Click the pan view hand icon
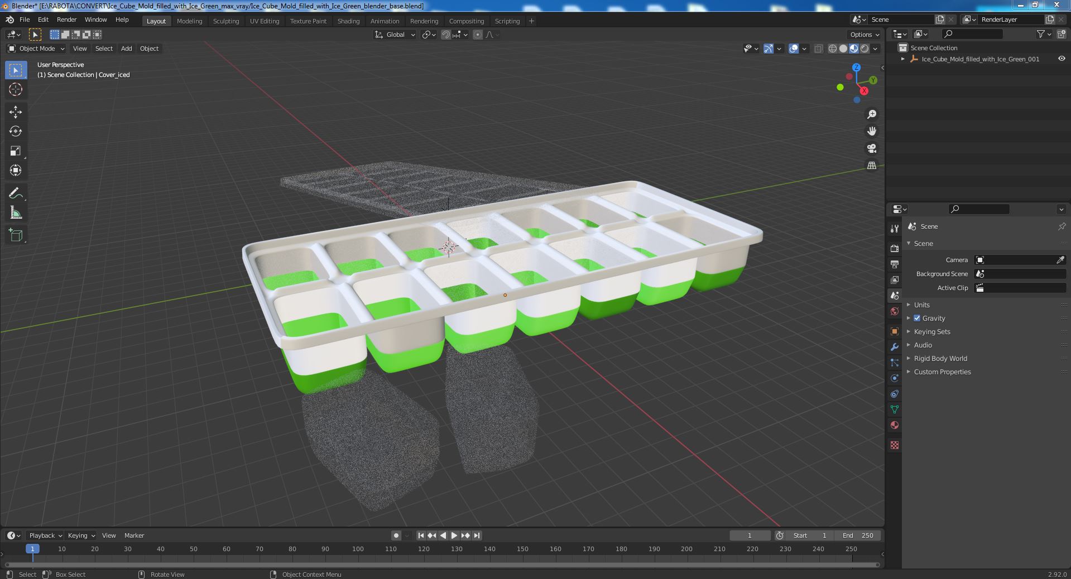 (x=871, y=131)
